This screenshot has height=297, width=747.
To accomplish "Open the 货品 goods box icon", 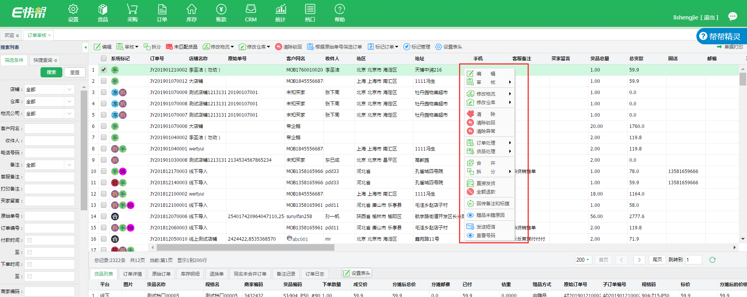I will pos(103,13).
